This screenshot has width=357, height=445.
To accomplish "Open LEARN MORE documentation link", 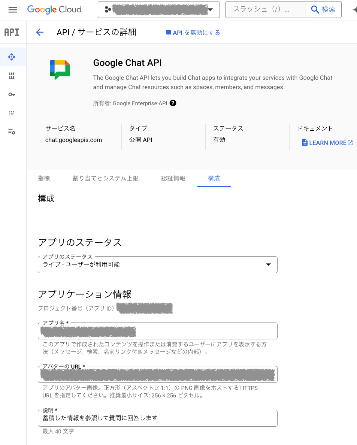I will [327, 143].
